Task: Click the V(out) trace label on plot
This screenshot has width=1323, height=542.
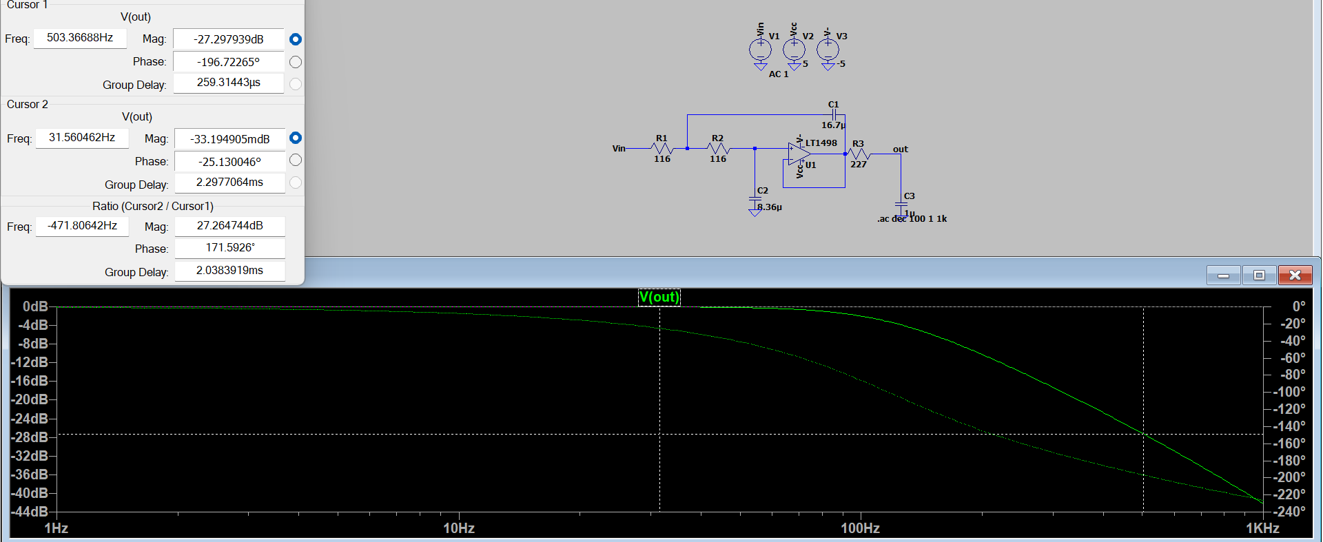Action: tap(659, 297)
